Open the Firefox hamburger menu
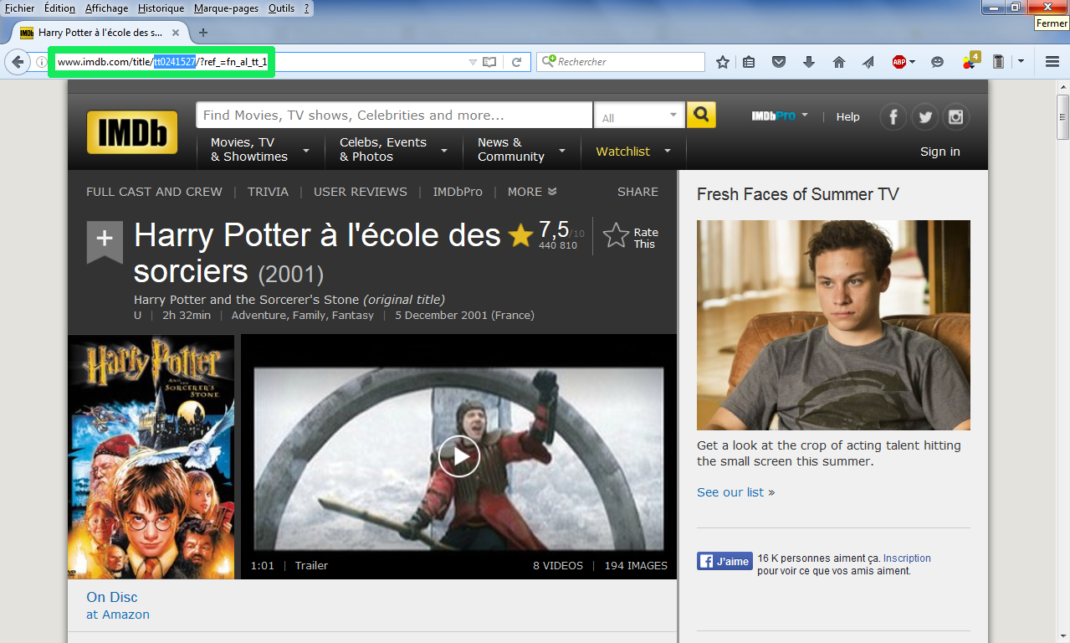 coord(1052,62)
